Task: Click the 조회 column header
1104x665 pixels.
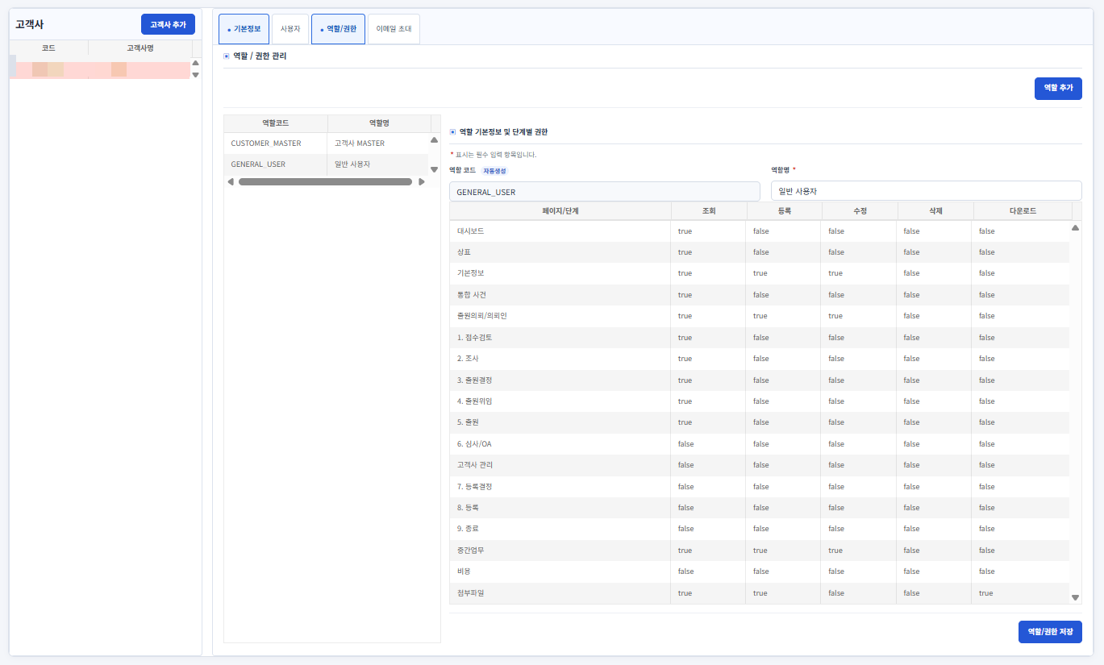Action: (709, 211)
